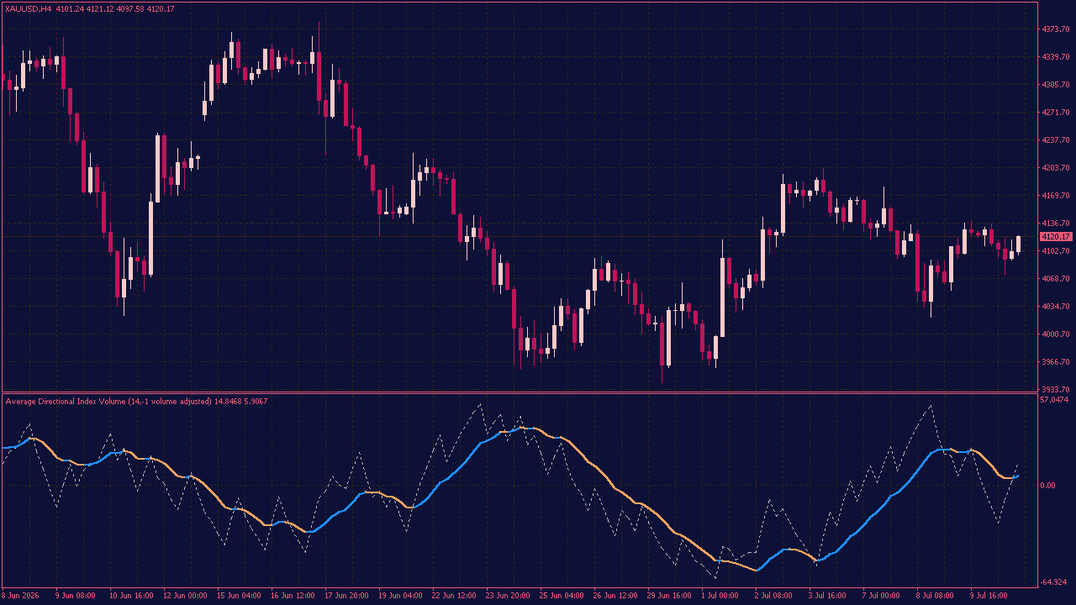Click the 2 Jul 08:00 time label

pos(773,596)
